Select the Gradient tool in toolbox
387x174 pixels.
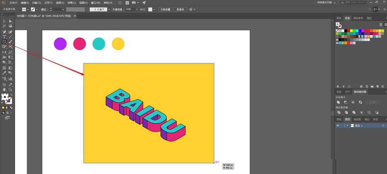pyautogui.click(x=10, y=68)
